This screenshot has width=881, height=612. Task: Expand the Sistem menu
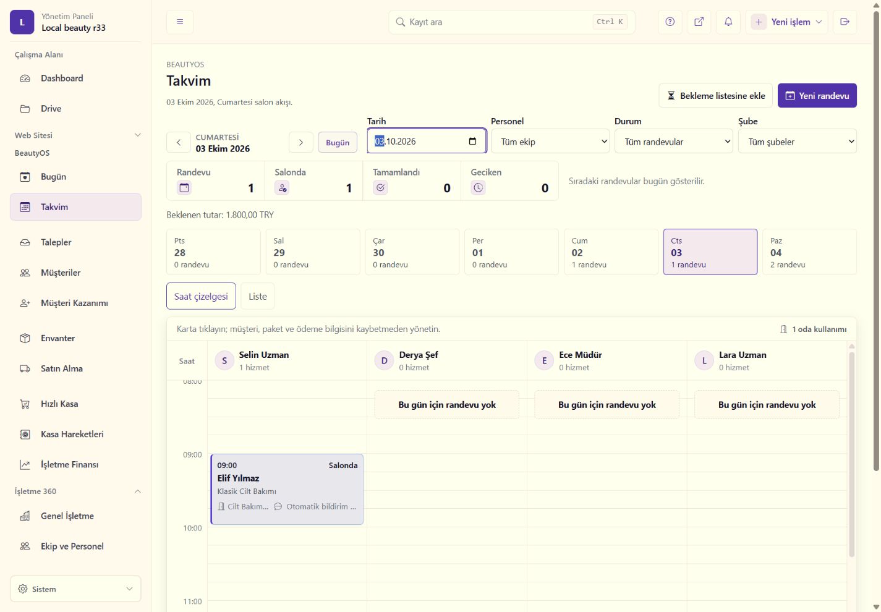75,589
